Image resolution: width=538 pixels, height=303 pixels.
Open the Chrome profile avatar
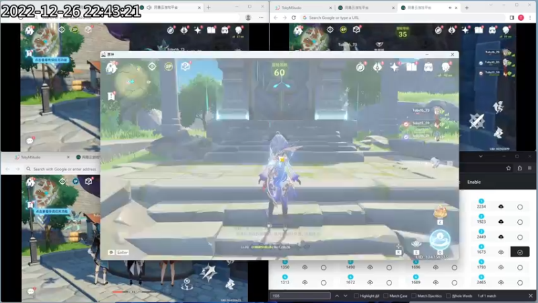521,18
